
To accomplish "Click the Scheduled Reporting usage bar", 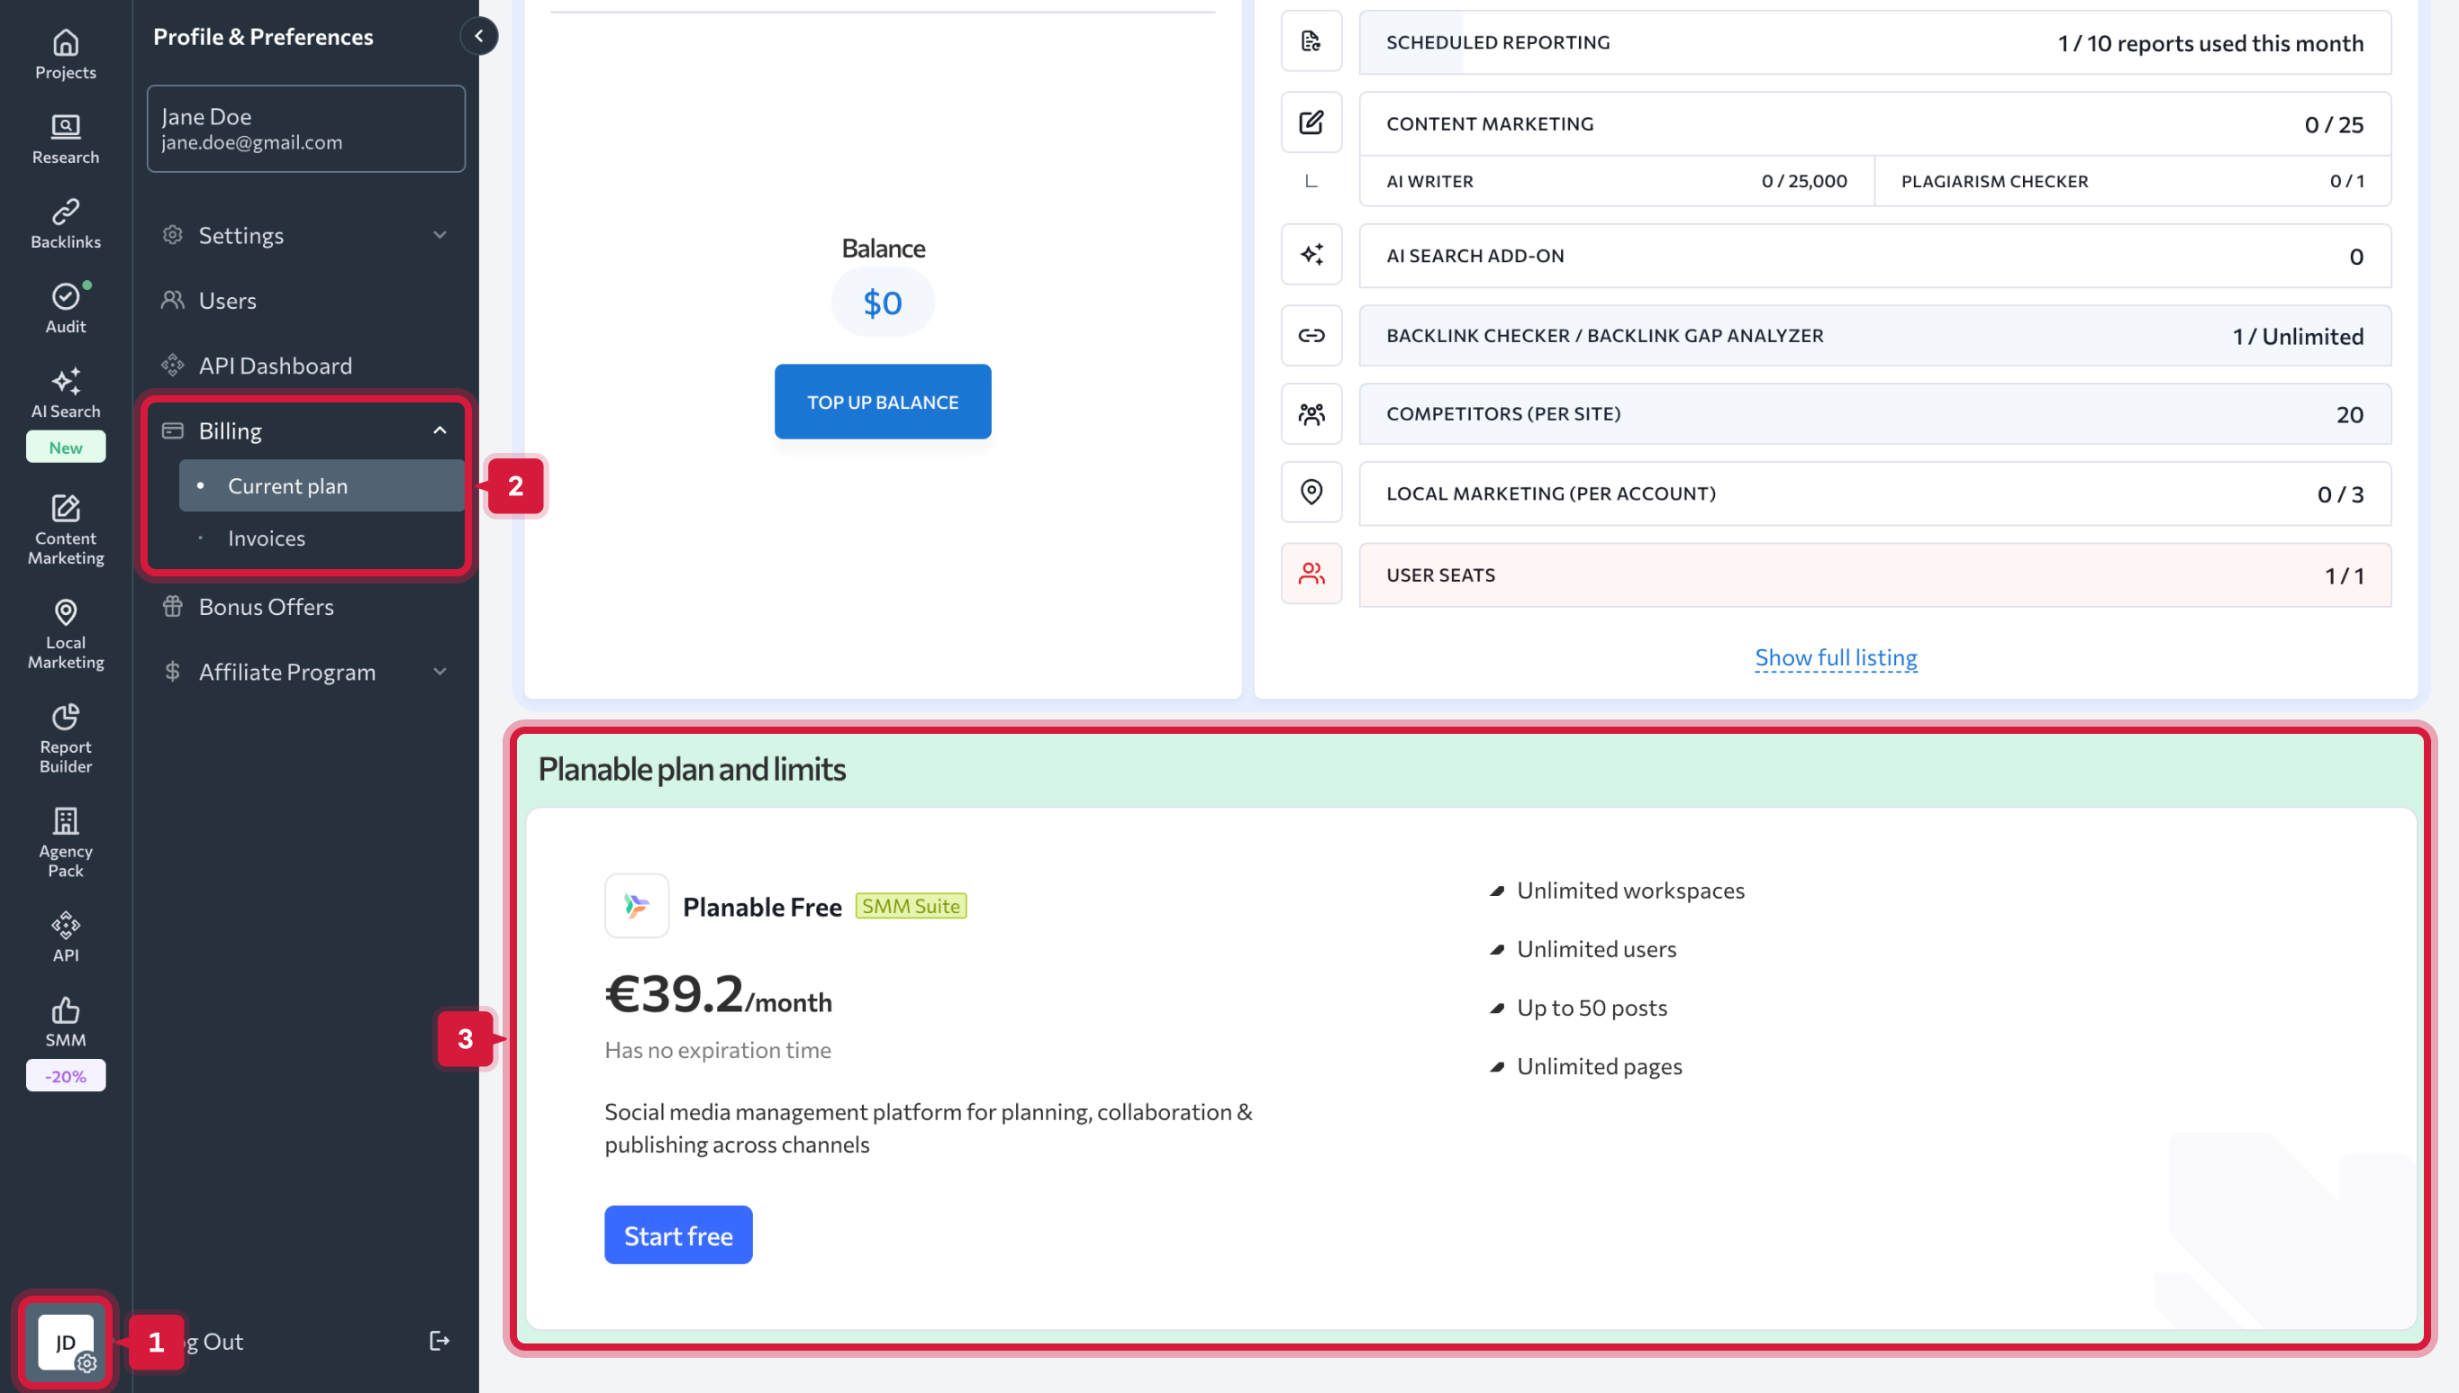I will [1874, 42].
